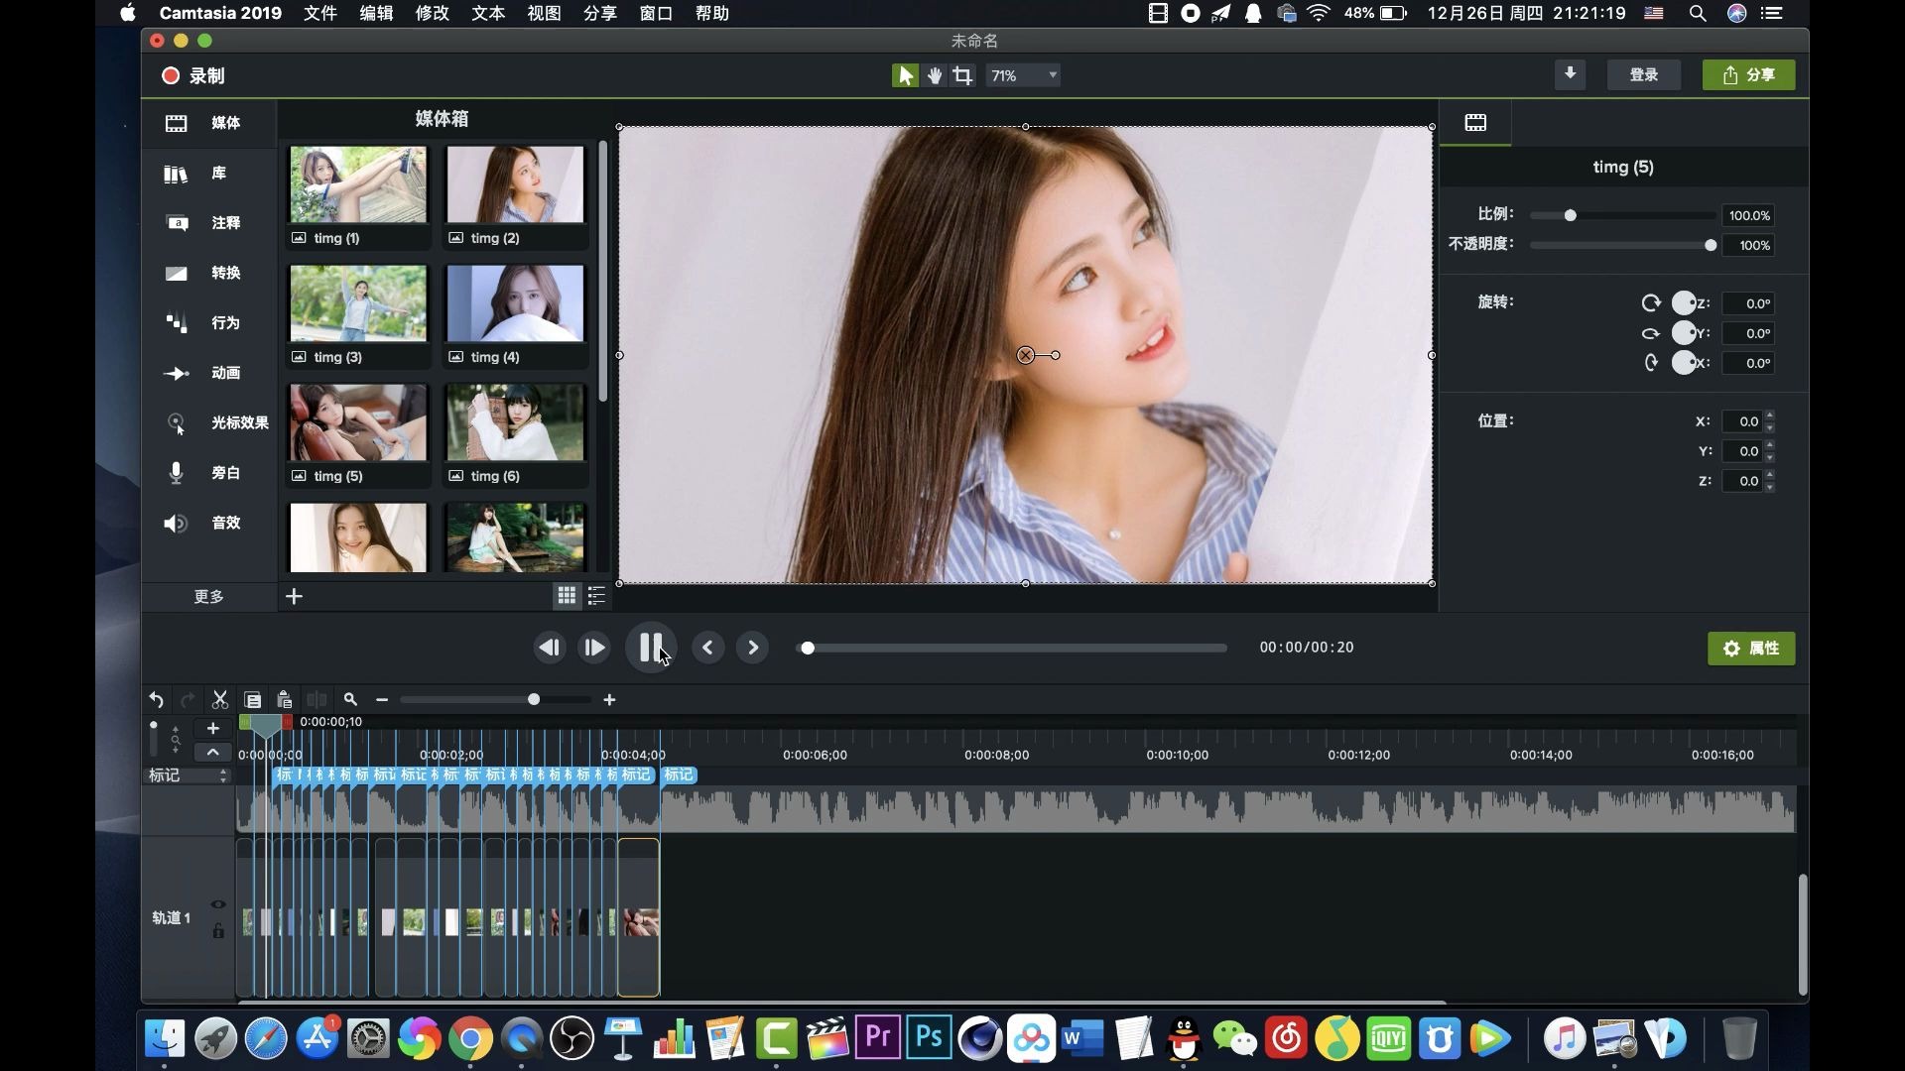Paste clip in timeline toolbar
This screenshot has height=1071, width=1905.
point(284,700)
